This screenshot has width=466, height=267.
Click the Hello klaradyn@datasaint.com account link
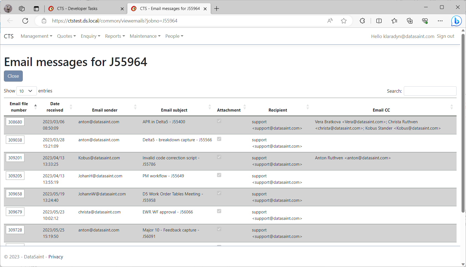[403, 36]
